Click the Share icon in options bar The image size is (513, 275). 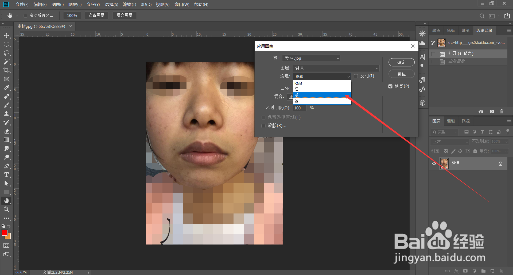507,16
